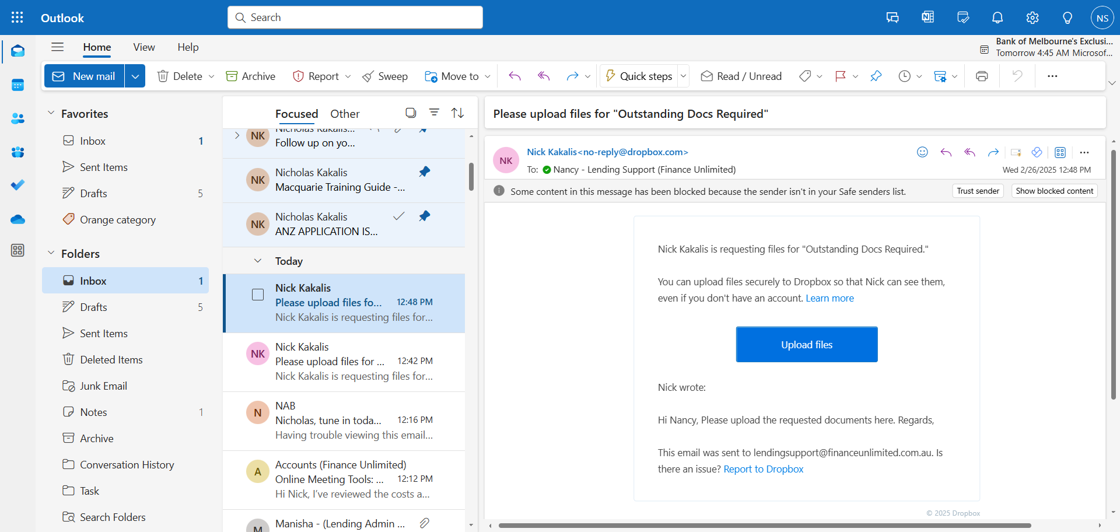Screen dimensions: 1120x532
Task: Toggle the select all messages icon
Action: pyautogui.click(x=411, y=113)
